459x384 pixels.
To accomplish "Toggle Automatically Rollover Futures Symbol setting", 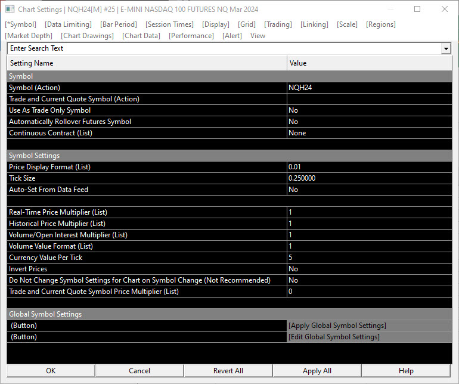I will point(368,122).
